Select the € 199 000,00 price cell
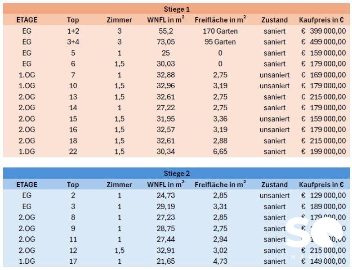This screenshot has height=270, width=352. [323, 152]
